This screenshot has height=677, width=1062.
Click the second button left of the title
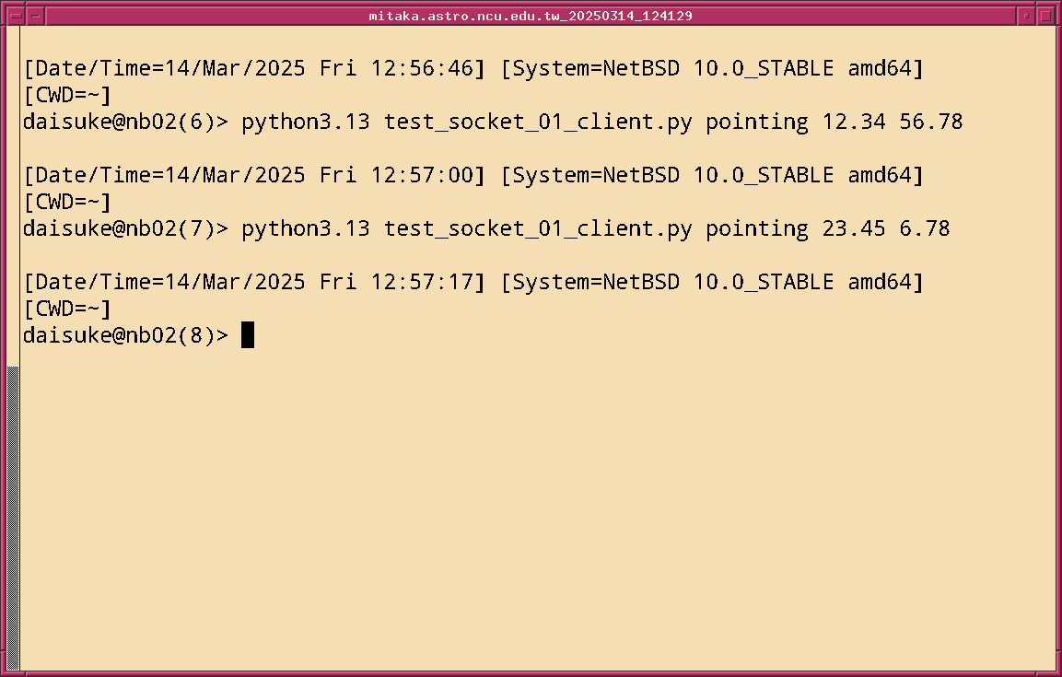(x=34, y=16)
